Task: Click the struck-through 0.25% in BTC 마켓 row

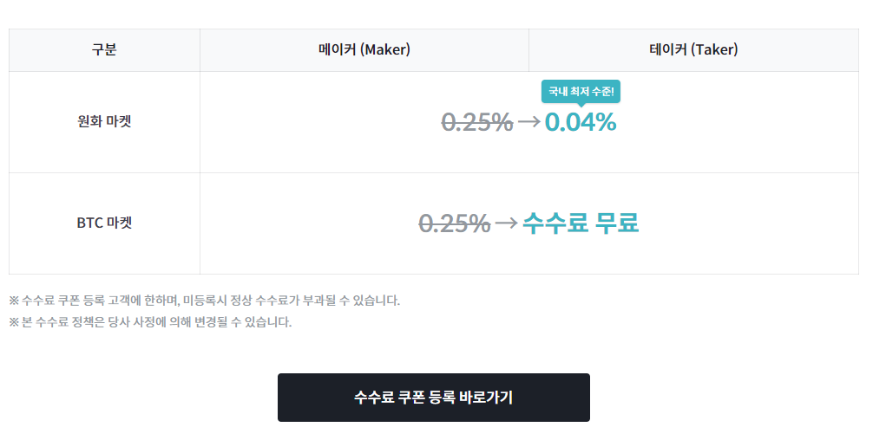Action: 455,223
